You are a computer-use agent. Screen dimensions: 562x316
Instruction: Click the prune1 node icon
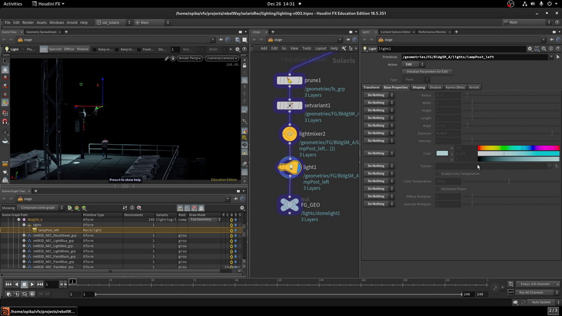(289, 80)
